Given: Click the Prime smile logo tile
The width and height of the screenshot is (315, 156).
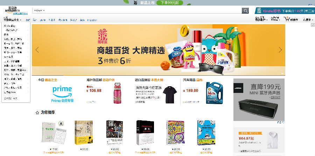Looking at the screenshot, I should pos(62,94).
